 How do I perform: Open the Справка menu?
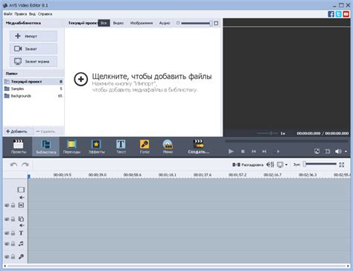(45, 14)
